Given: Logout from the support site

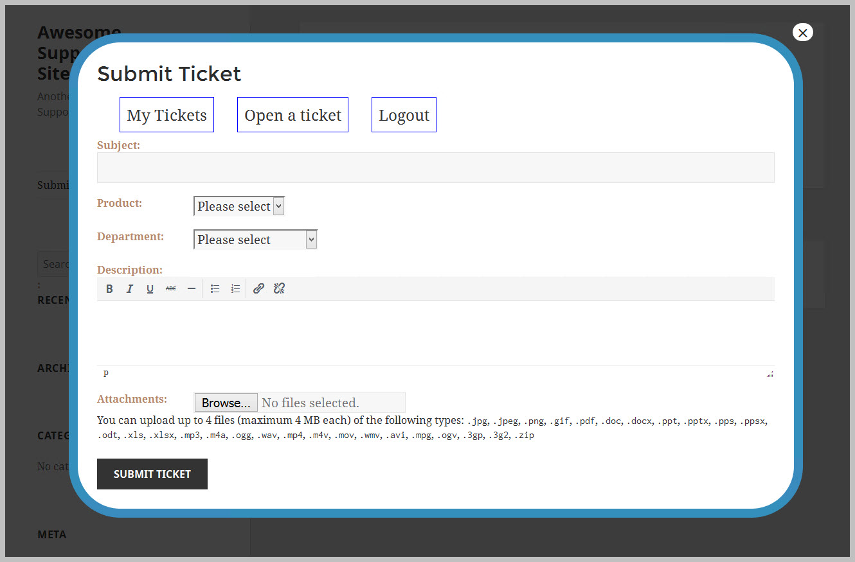Looking at the screenshot, I should click(x=404, y=114).
